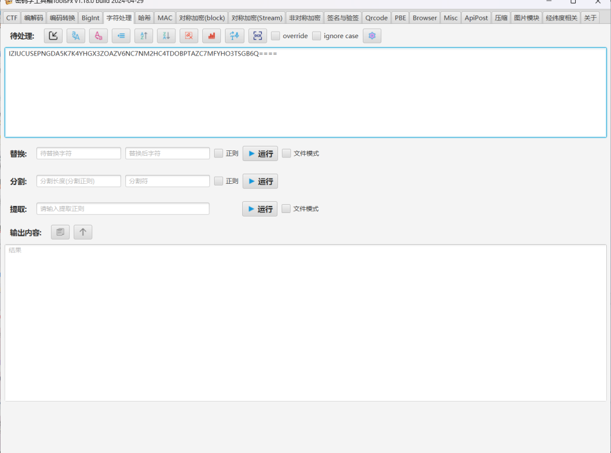Click the outdent lines toolbar icon
This screenshot has height=453, width=611.
point(121,36)
